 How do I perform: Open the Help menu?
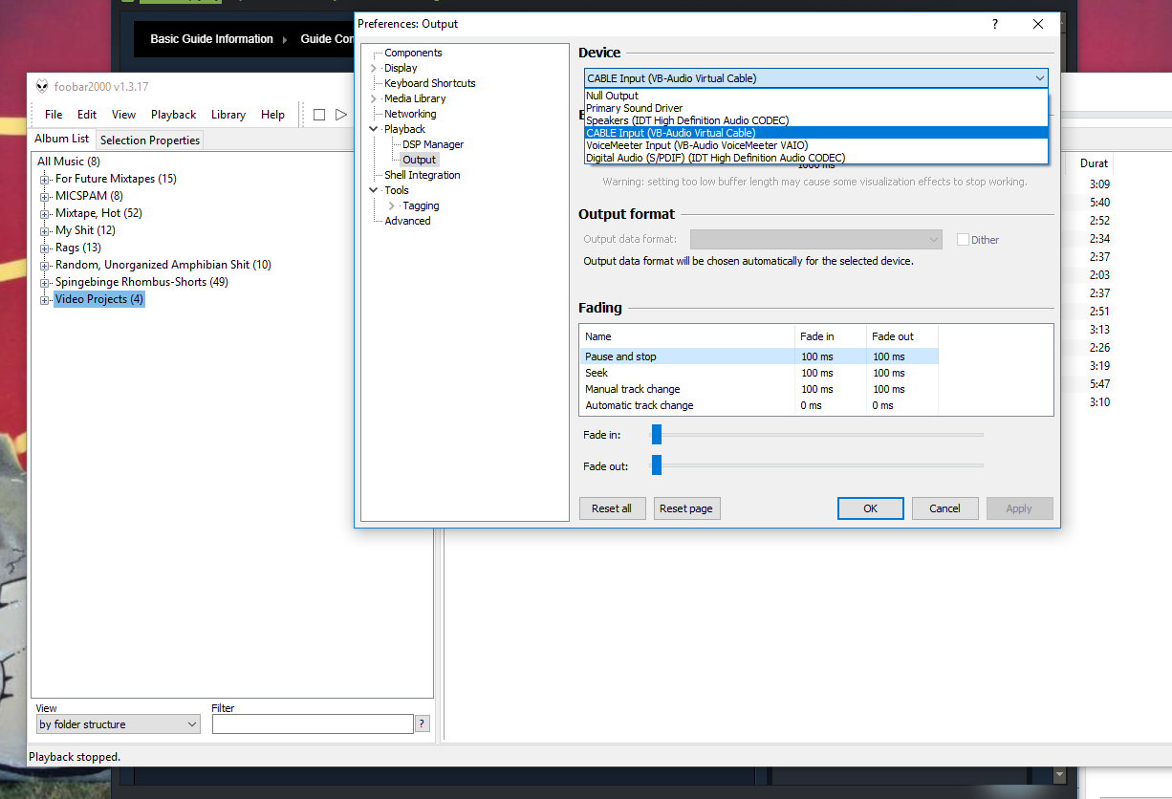(x=272, y=115)
